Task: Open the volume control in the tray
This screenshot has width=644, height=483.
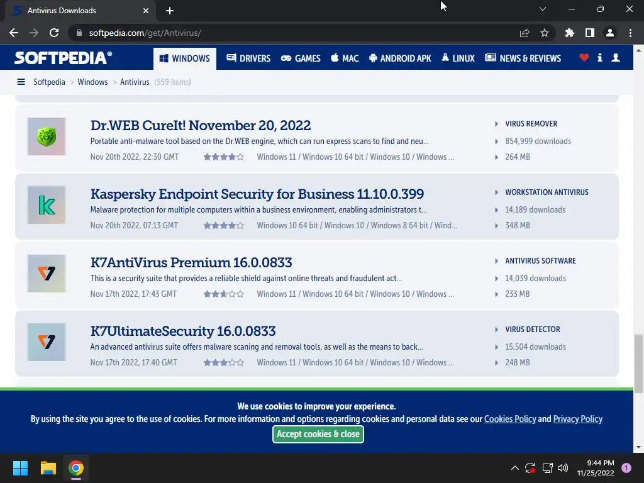Action: point(563,468)
